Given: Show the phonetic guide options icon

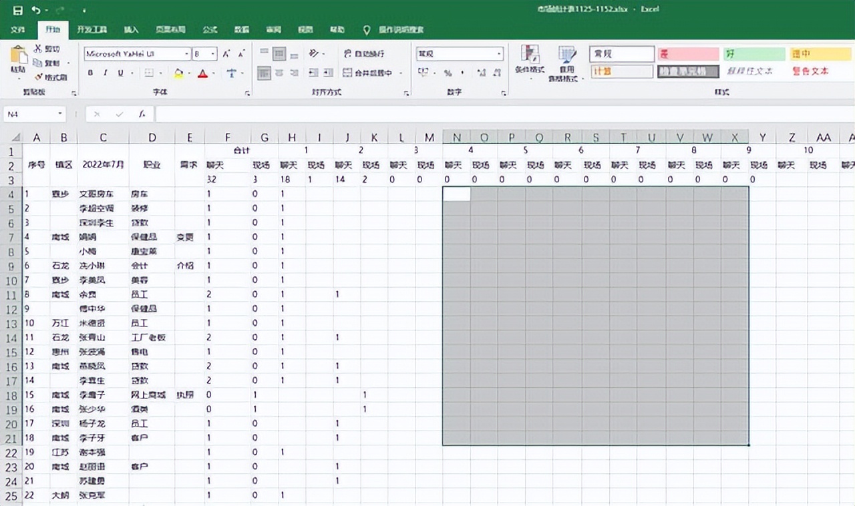Looking at the screenshot, I should point(231,73).
